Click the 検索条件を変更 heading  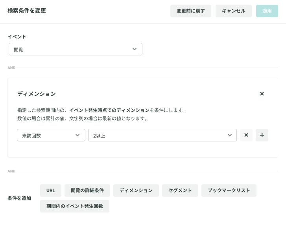point(27,11)
